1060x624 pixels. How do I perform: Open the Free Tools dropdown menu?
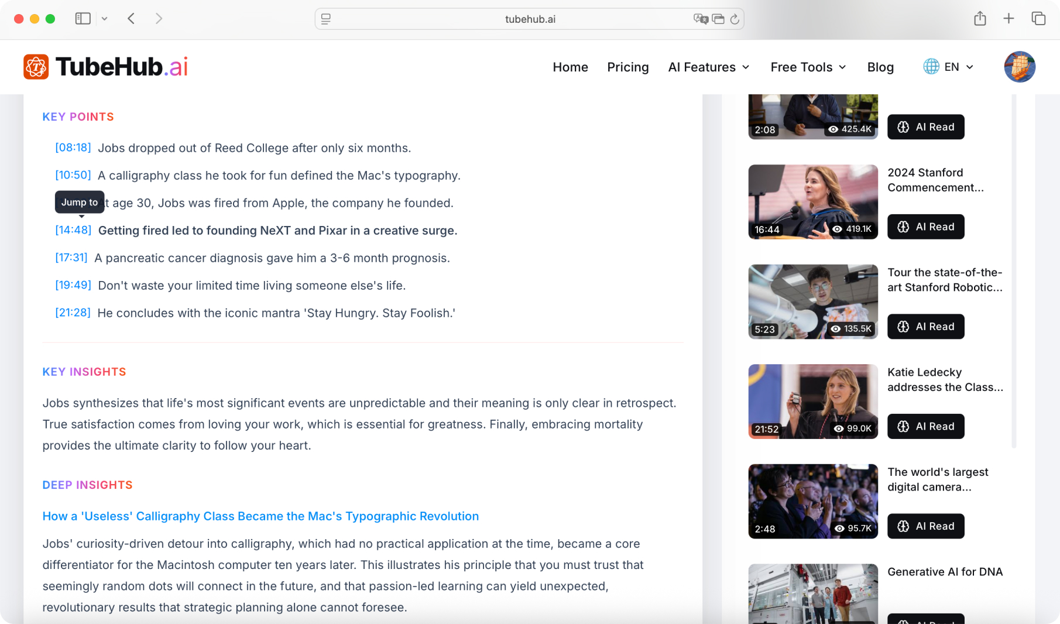pos(808,67)
